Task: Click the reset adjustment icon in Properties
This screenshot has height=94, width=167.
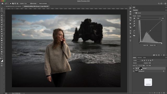Action: (159, 55)
